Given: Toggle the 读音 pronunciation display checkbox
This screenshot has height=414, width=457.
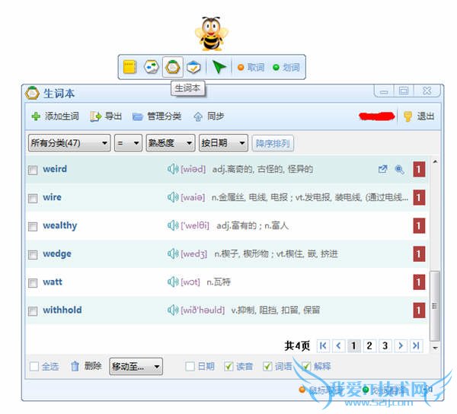Looking at the screenshot, I should click(228, 366).
